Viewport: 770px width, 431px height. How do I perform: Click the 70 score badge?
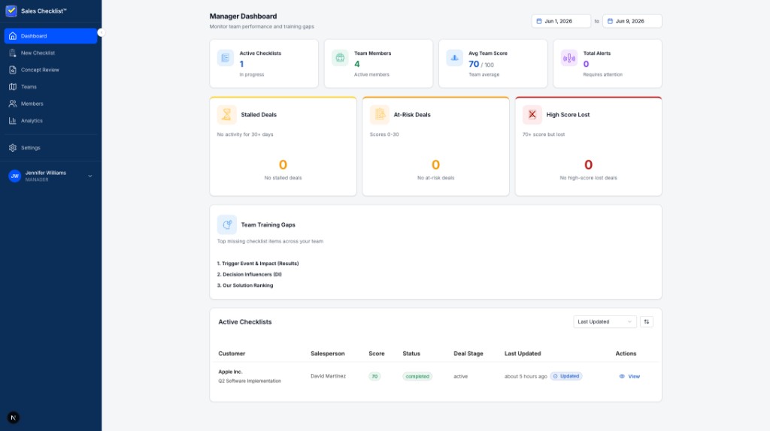click(374, 377)
